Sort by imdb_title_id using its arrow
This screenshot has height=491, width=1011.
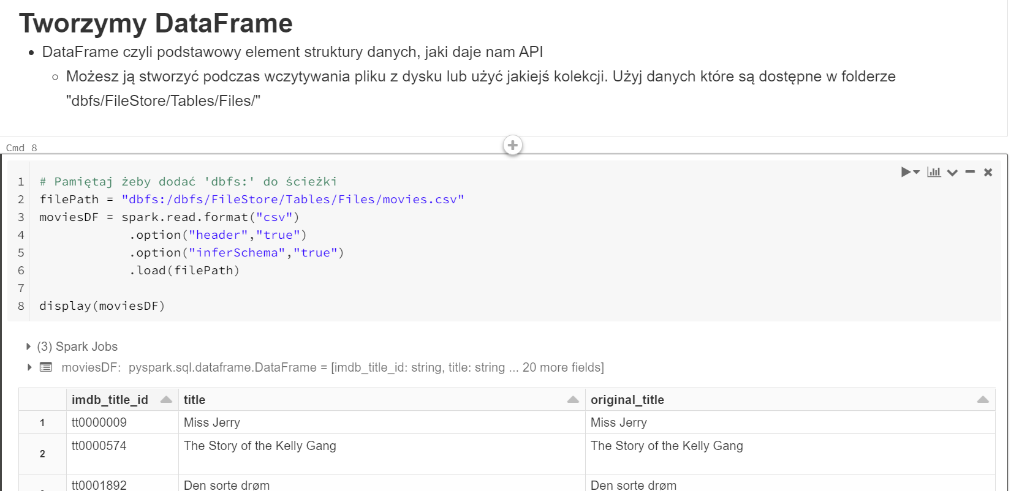(x=166, y=400)
